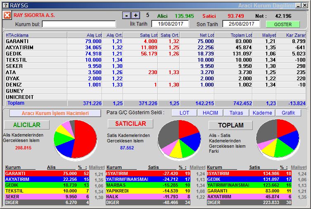311x209 pixels.
Task: Click blue AKYATIRIM 22.256 buyer row
Action: [47, 179]
